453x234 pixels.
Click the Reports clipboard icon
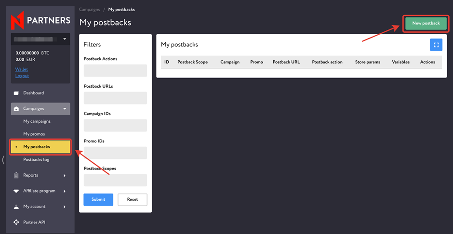[16, 175]
